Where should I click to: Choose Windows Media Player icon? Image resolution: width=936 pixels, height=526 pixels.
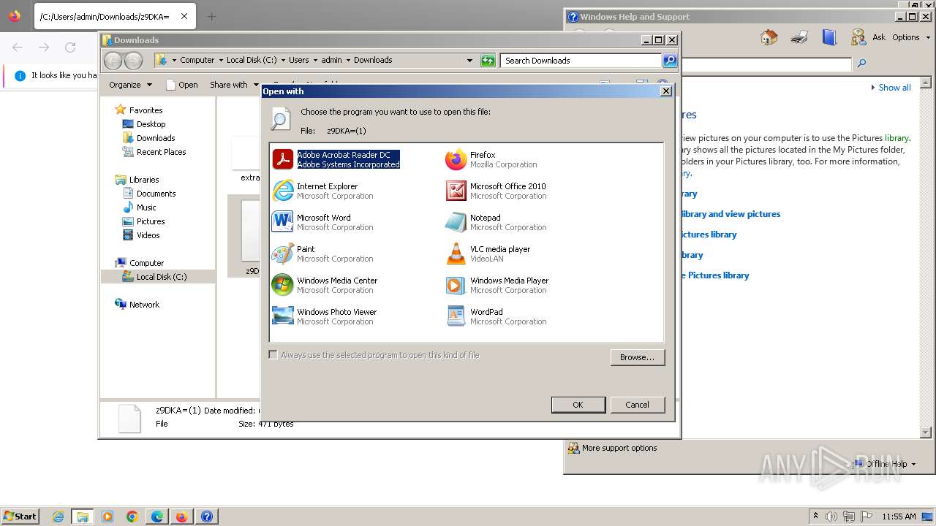point(456,285)
